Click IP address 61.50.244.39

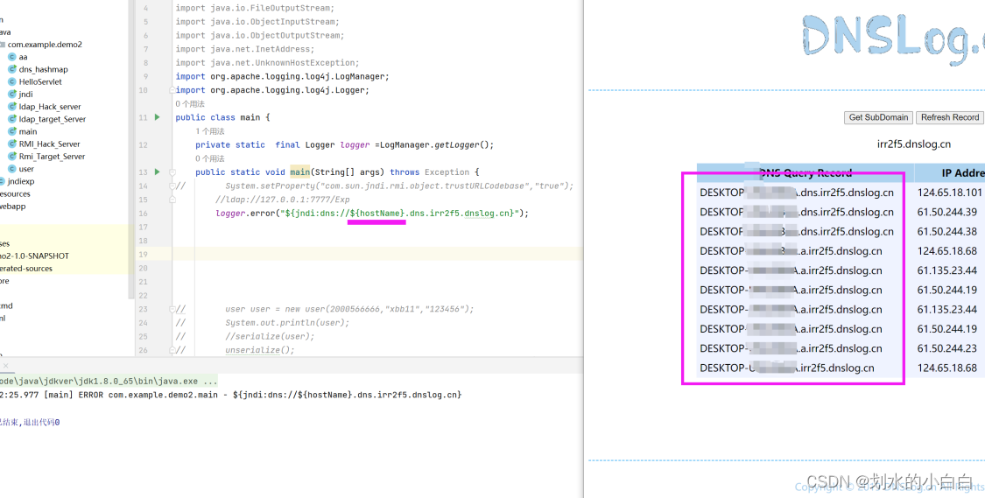[946, 213]
